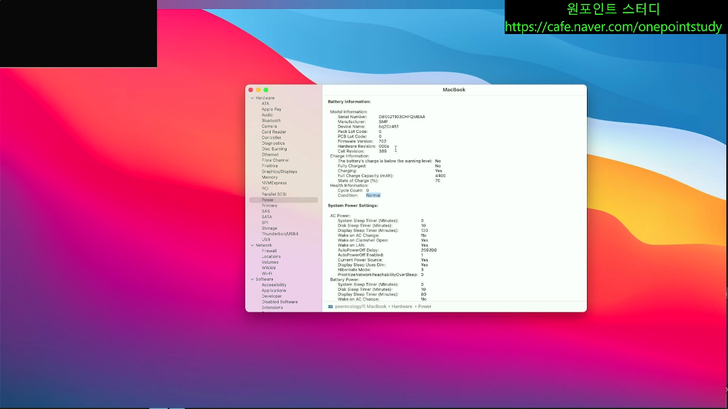
Task: Select SATA in the sidebar
Action: pyautogui.click(x=267, y=217)
